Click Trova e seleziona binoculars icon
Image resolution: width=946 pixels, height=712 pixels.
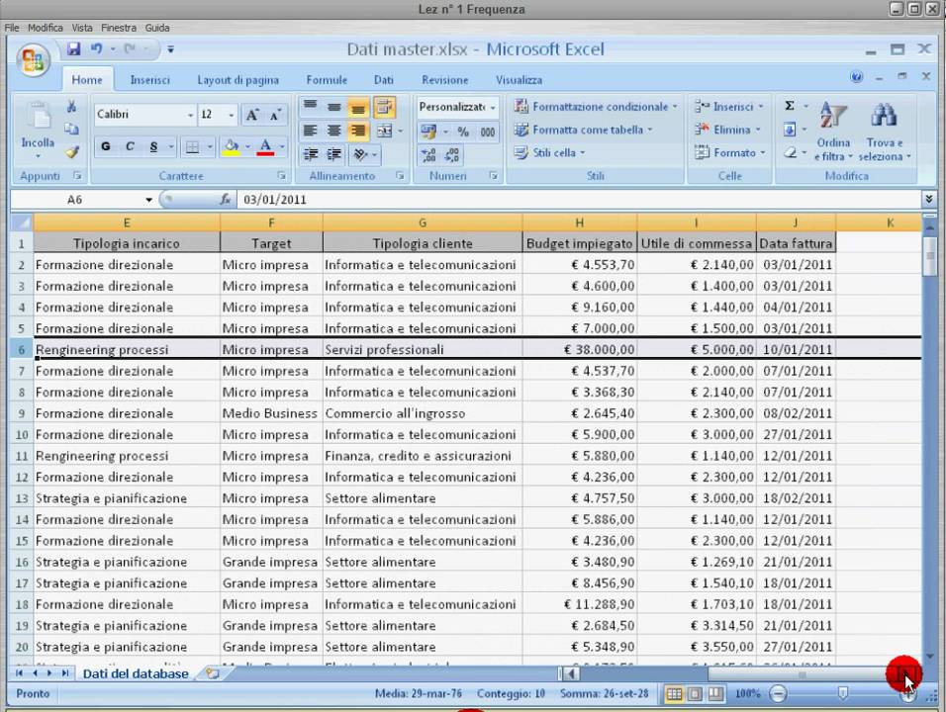coord(884,133)
